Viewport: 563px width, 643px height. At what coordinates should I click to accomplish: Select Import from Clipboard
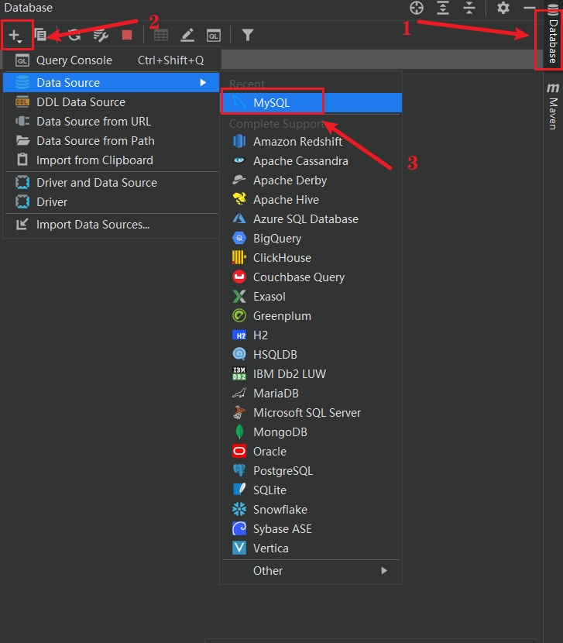[x=112, y=160]
